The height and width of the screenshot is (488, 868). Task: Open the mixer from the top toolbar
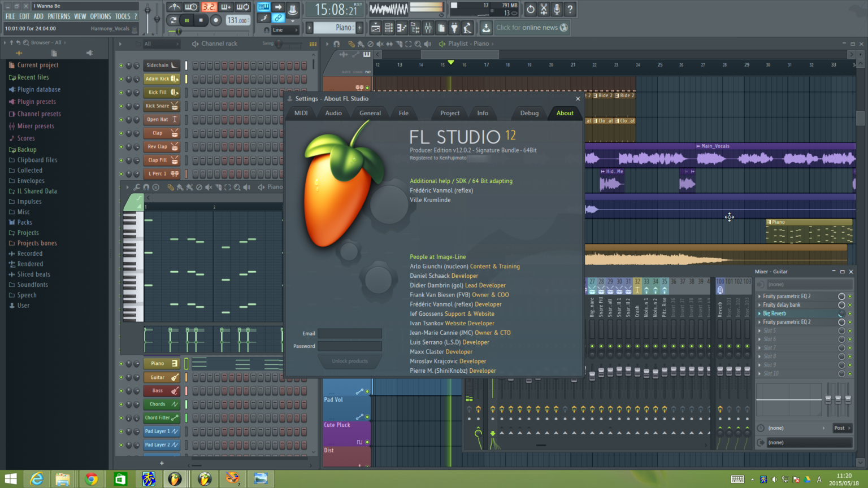[428, 28]
